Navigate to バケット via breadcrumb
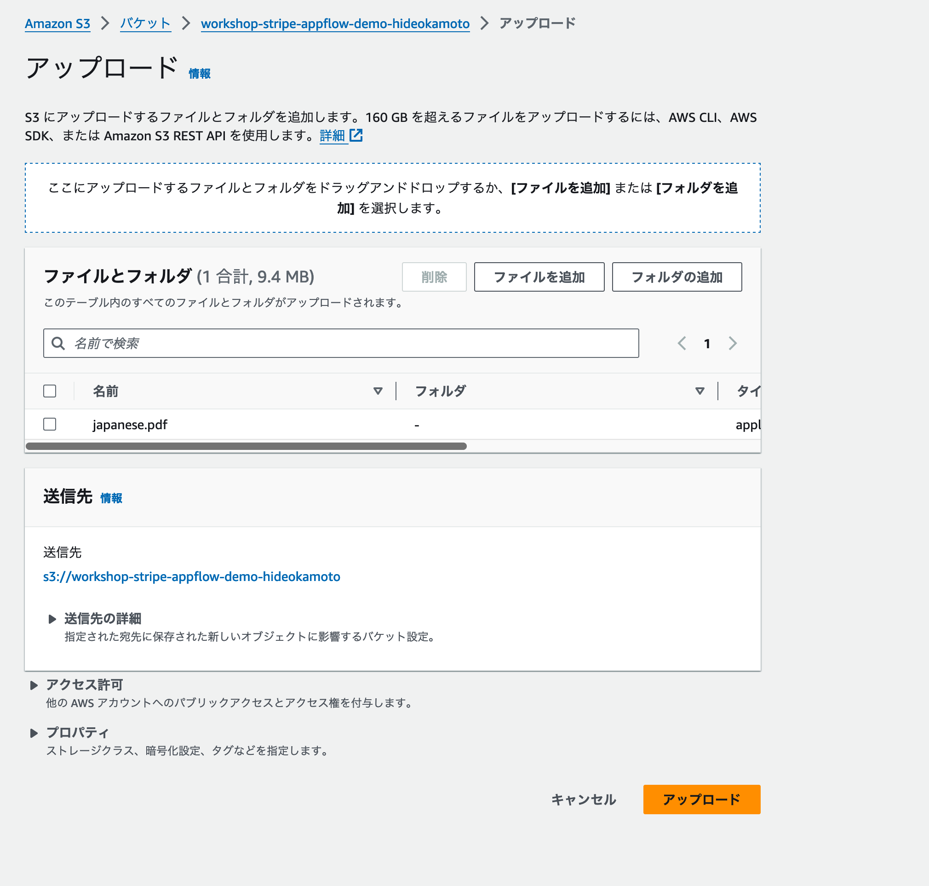Viewport: 929px width, 886px height. (x=145, y=23)
